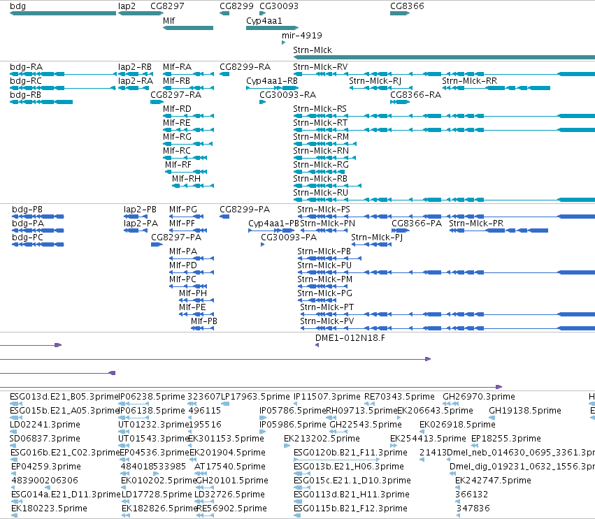Select protein lap2-PB
595x519 pixels.
tap(140, 210)
